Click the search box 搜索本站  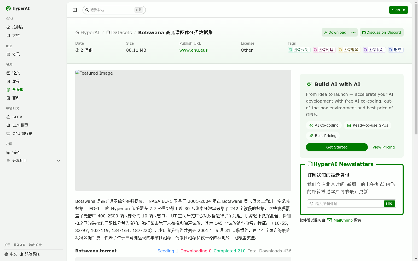click(114, 10)
